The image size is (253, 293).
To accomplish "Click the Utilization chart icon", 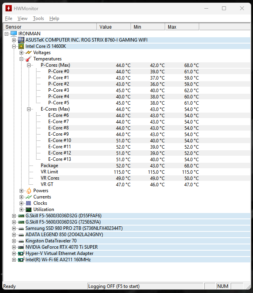I will 29,209.
